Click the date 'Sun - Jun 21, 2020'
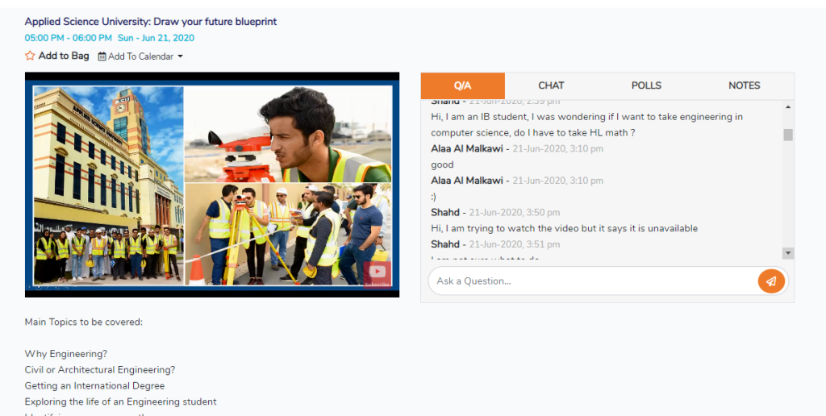826x416 pixels. (x=156, y=38)
